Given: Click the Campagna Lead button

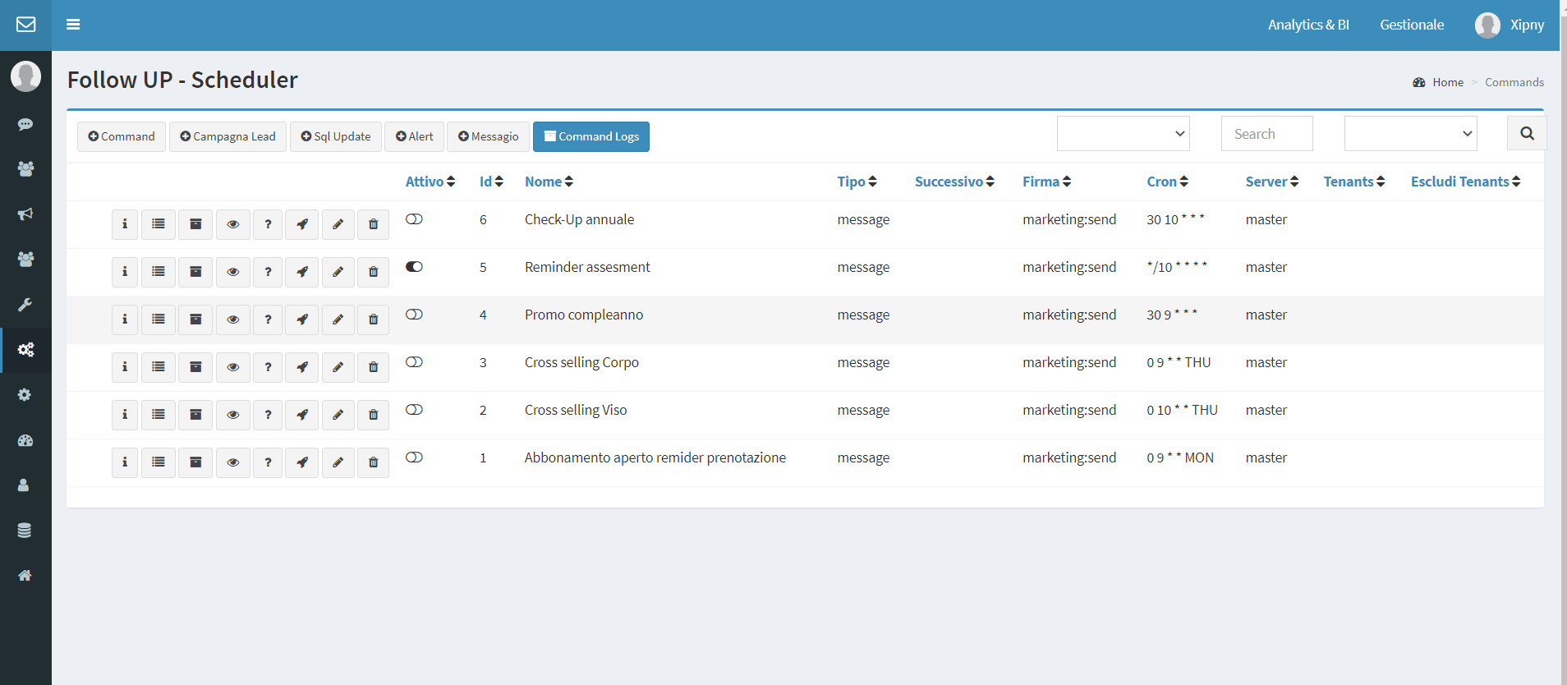Looking at the screenshot, I should 227,136.
